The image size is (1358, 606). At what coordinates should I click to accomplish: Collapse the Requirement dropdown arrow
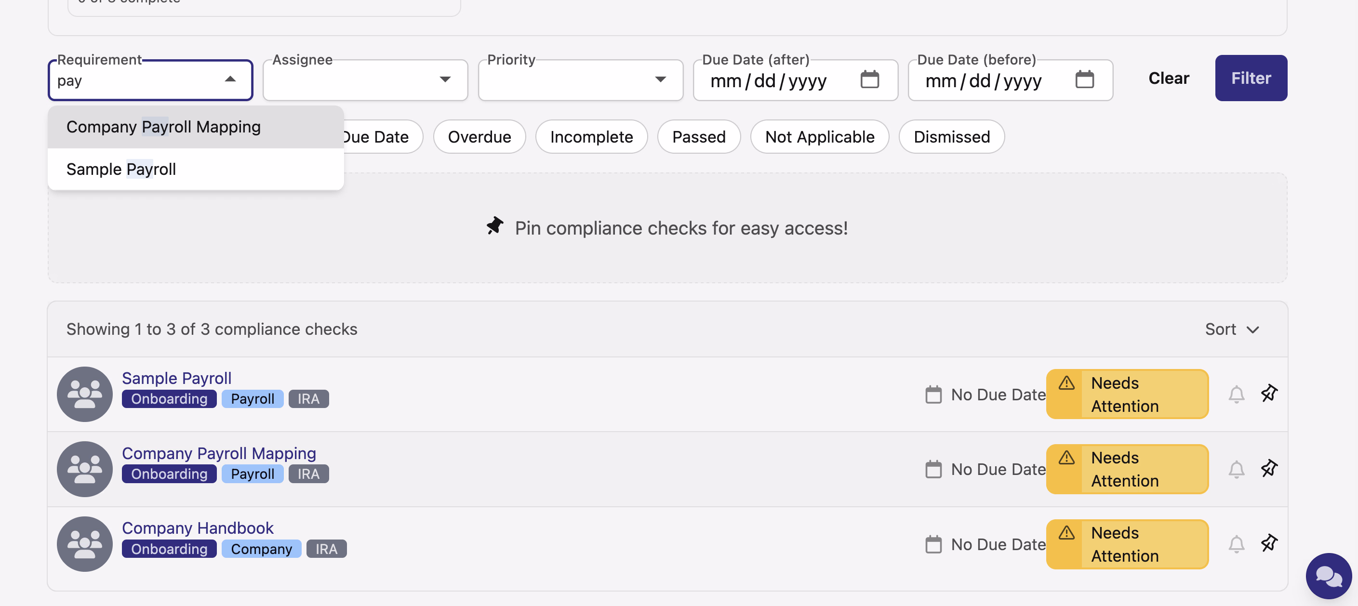[x=230, y=79]
